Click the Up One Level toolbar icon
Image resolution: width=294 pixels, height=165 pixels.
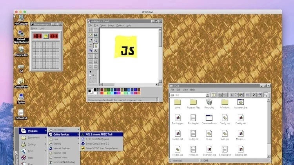[214, 95]
